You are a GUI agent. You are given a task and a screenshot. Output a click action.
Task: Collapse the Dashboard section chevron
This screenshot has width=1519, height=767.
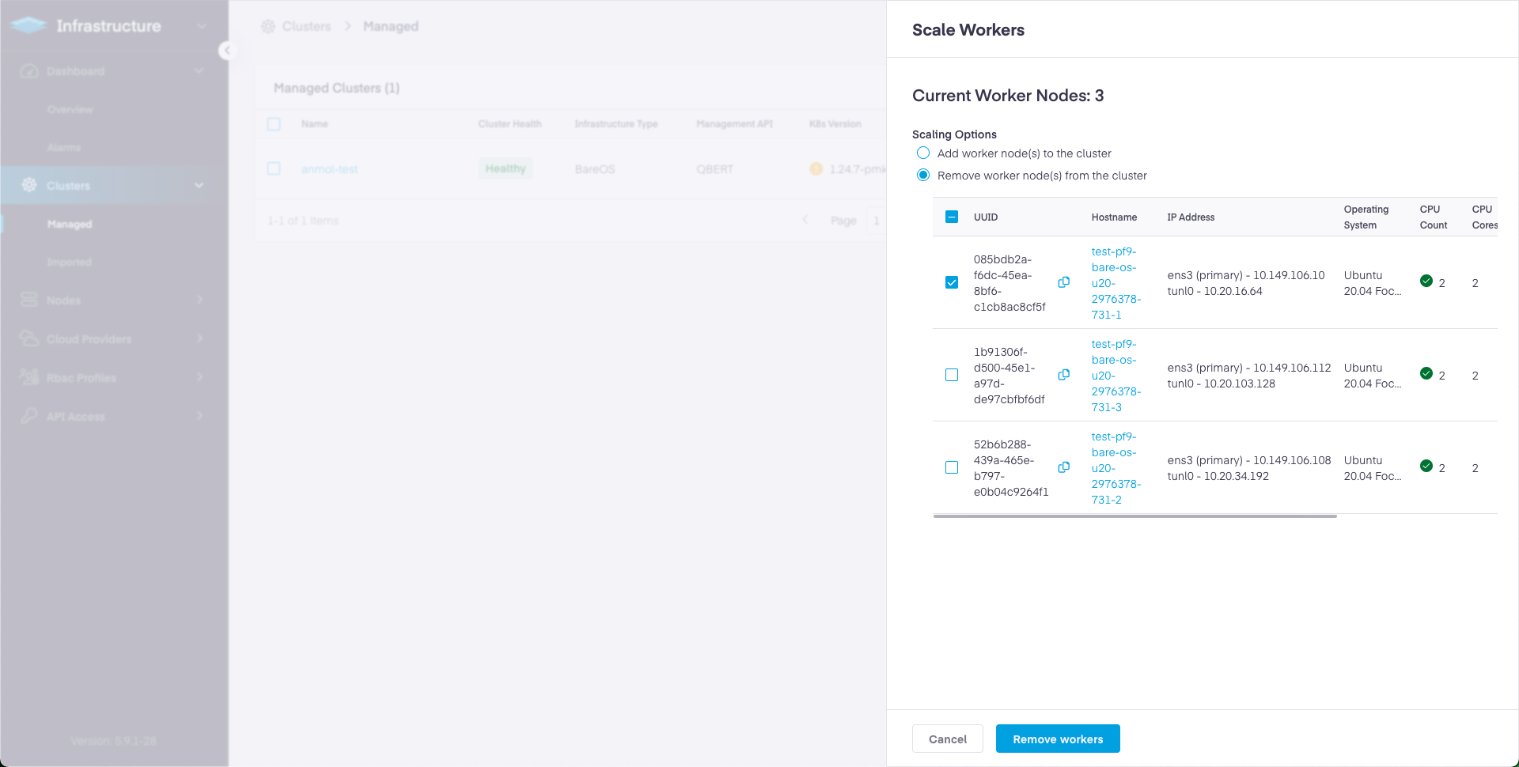(199, 70)
